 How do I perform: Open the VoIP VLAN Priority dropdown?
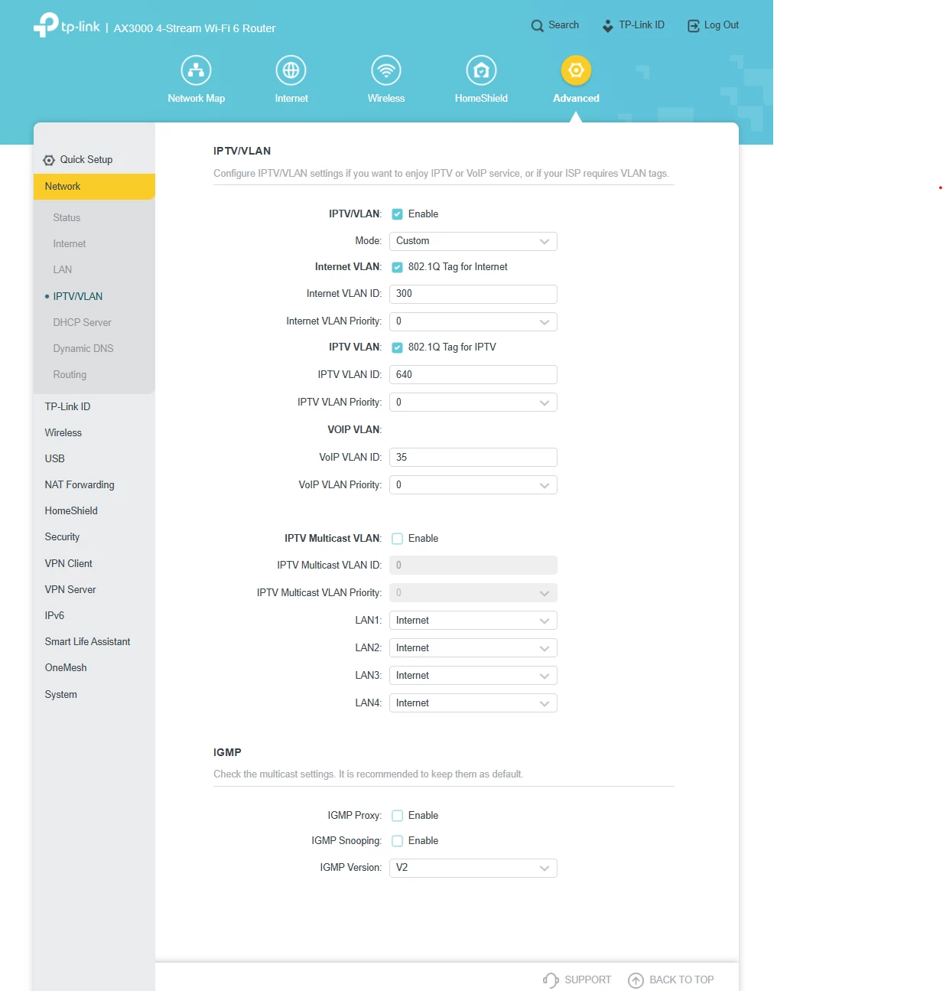473,485
